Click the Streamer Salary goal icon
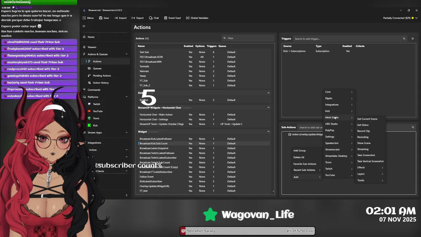 [x=183, y=231]
